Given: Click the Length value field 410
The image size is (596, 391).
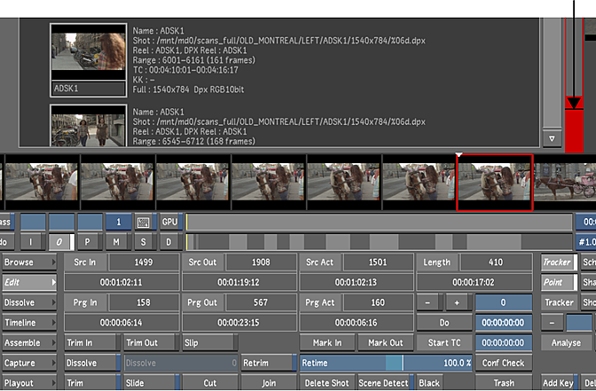Looking at the screenshot, I should point(496,262).
